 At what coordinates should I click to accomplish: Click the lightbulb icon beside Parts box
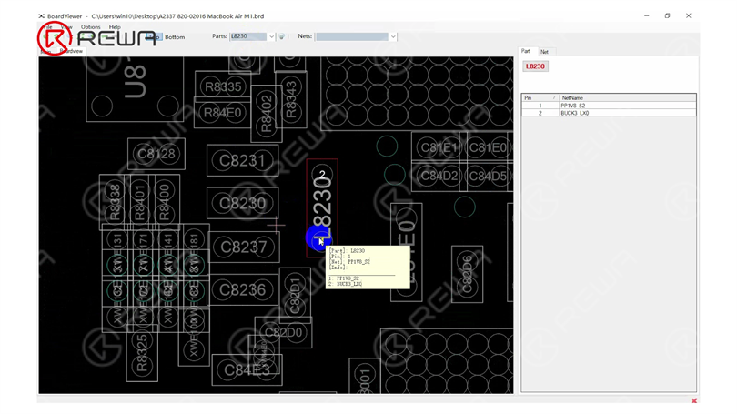point(281,36)
